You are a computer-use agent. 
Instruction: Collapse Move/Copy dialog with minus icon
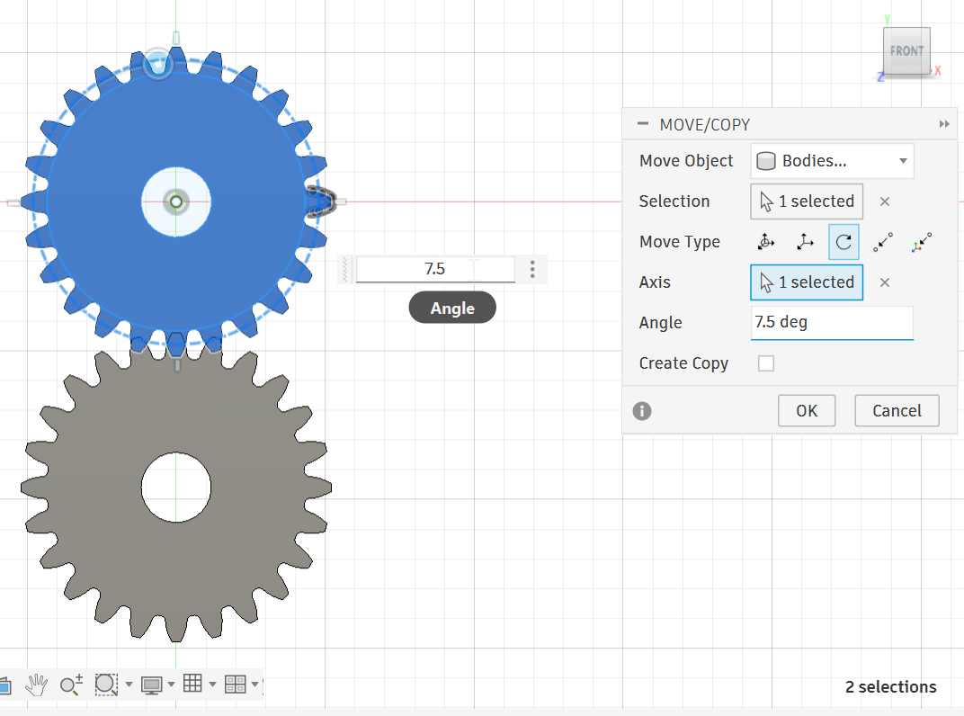[642, 123]
